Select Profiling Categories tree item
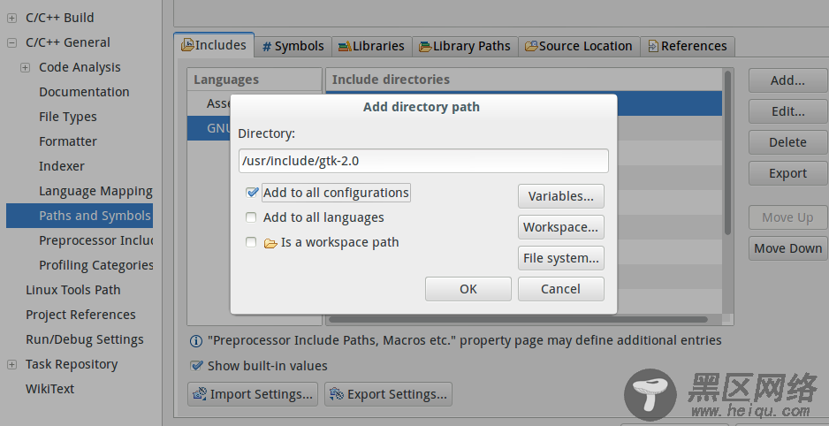Viewport: 829px width, 426px height. pyautogui.click(x=95, y=265)
